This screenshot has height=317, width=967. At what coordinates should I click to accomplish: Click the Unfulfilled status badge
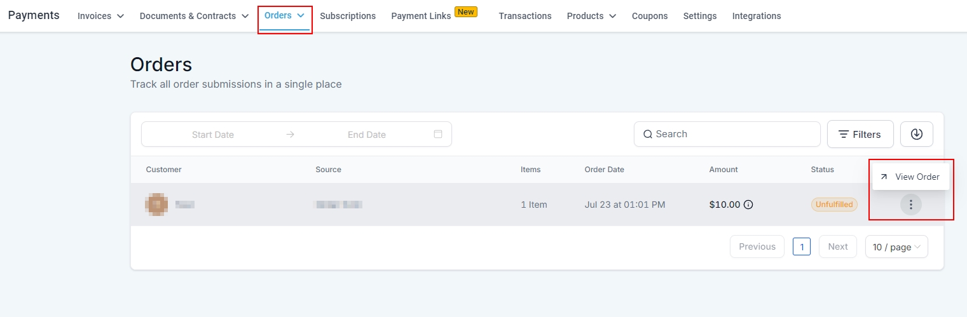[x=833, y=205]
